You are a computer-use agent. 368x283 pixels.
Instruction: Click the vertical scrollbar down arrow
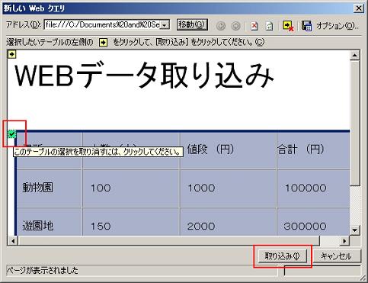coord(354,230)
